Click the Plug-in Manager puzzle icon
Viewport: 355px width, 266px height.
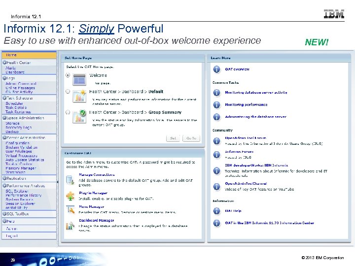pyautogui.click(x=70, y=196)
